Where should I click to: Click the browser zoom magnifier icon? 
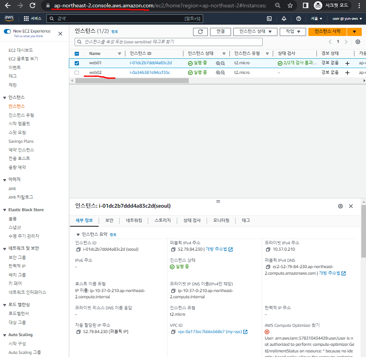coord(277,5)
